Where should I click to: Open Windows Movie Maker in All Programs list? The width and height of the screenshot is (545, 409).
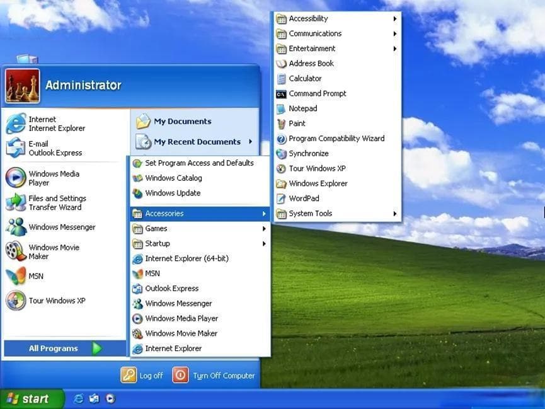tap(200, 333)
